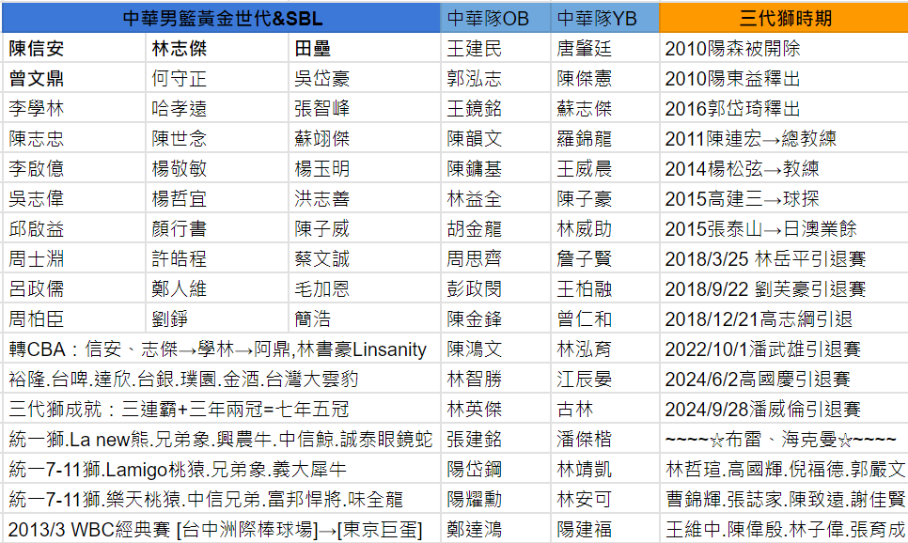Click cell 2016郭岱琦釋出
908x543 pixels.
click(784, 108)
